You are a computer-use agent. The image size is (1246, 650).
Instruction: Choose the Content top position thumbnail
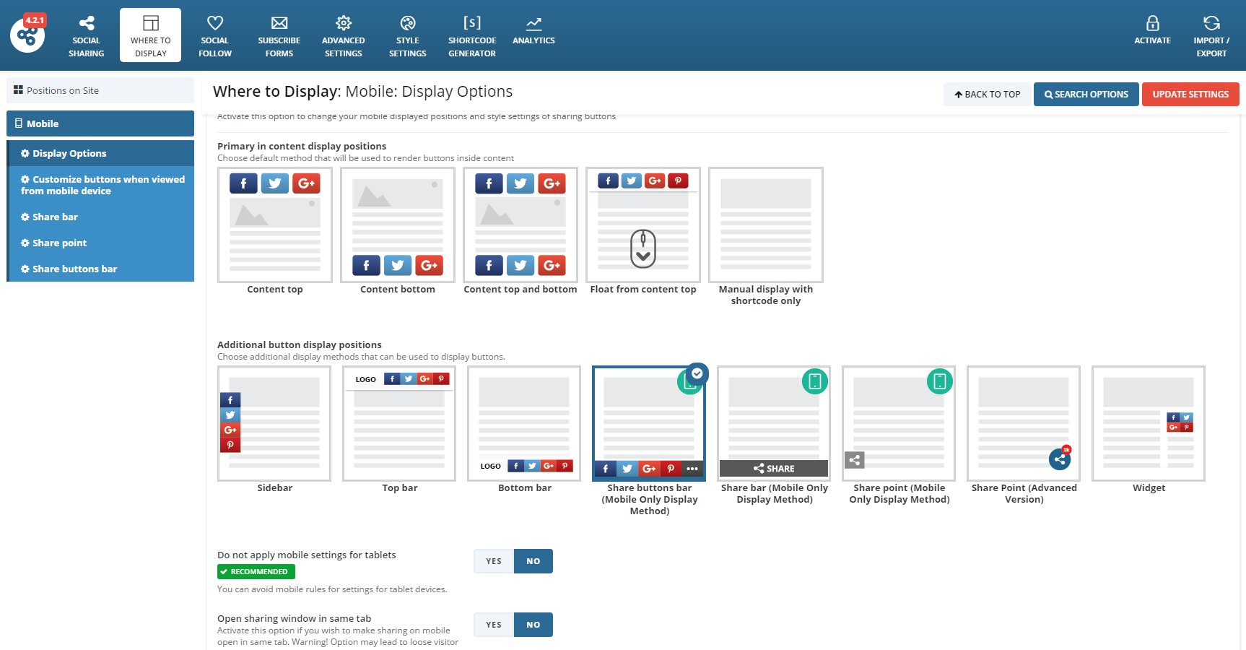click(275, 225)
